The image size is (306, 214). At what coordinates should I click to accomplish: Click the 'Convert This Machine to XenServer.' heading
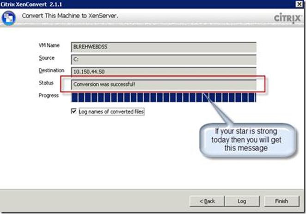coord(70,16)
